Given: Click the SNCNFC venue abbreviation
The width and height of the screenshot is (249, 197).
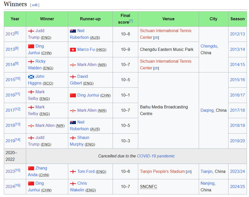Looking at the screenshot, I should tap(148, 186).
